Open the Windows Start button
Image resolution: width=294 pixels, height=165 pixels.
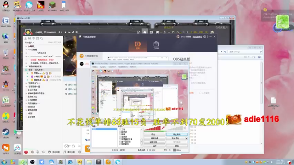pyautogui.click(x=4, y=162)
